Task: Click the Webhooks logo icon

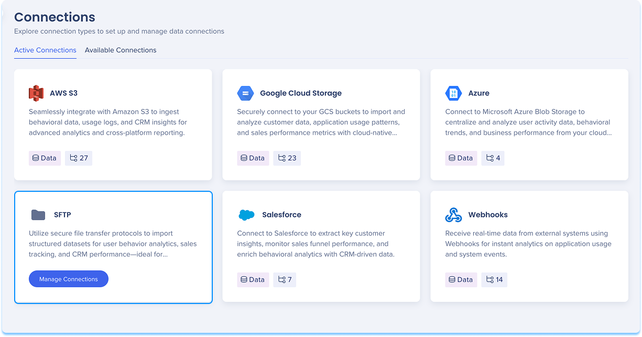Action: tap(453, 215)
